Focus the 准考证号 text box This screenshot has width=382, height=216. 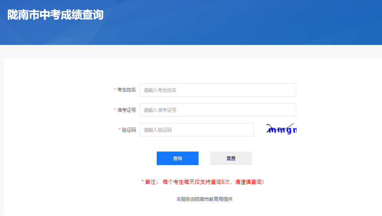[218, 110]
